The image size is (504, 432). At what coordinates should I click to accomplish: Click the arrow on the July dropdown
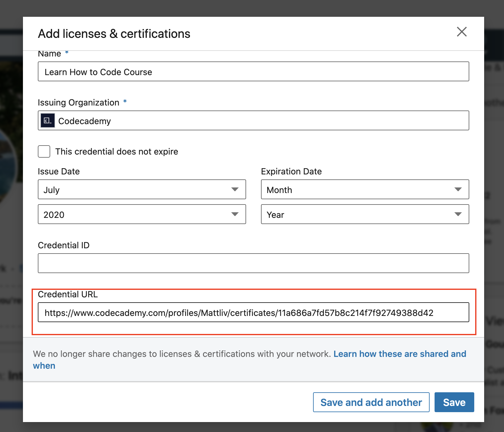pos(235,190)
